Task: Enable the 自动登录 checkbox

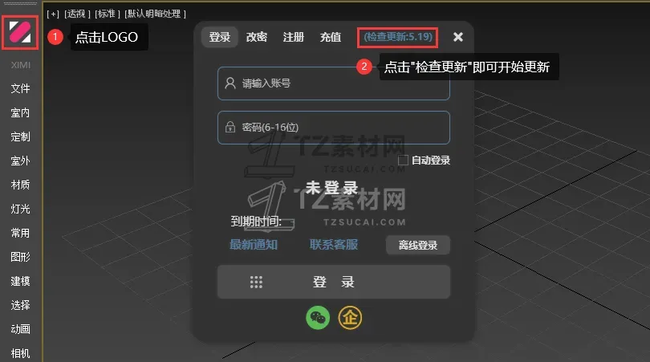Action: pos(403,160)
